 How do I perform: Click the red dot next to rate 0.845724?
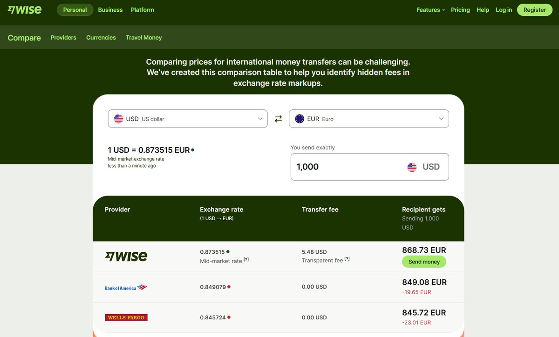click(229, 317)
